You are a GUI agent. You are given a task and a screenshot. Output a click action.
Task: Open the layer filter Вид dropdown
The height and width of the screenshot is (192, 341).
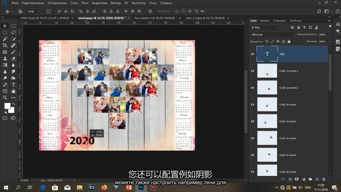[265, 28]
